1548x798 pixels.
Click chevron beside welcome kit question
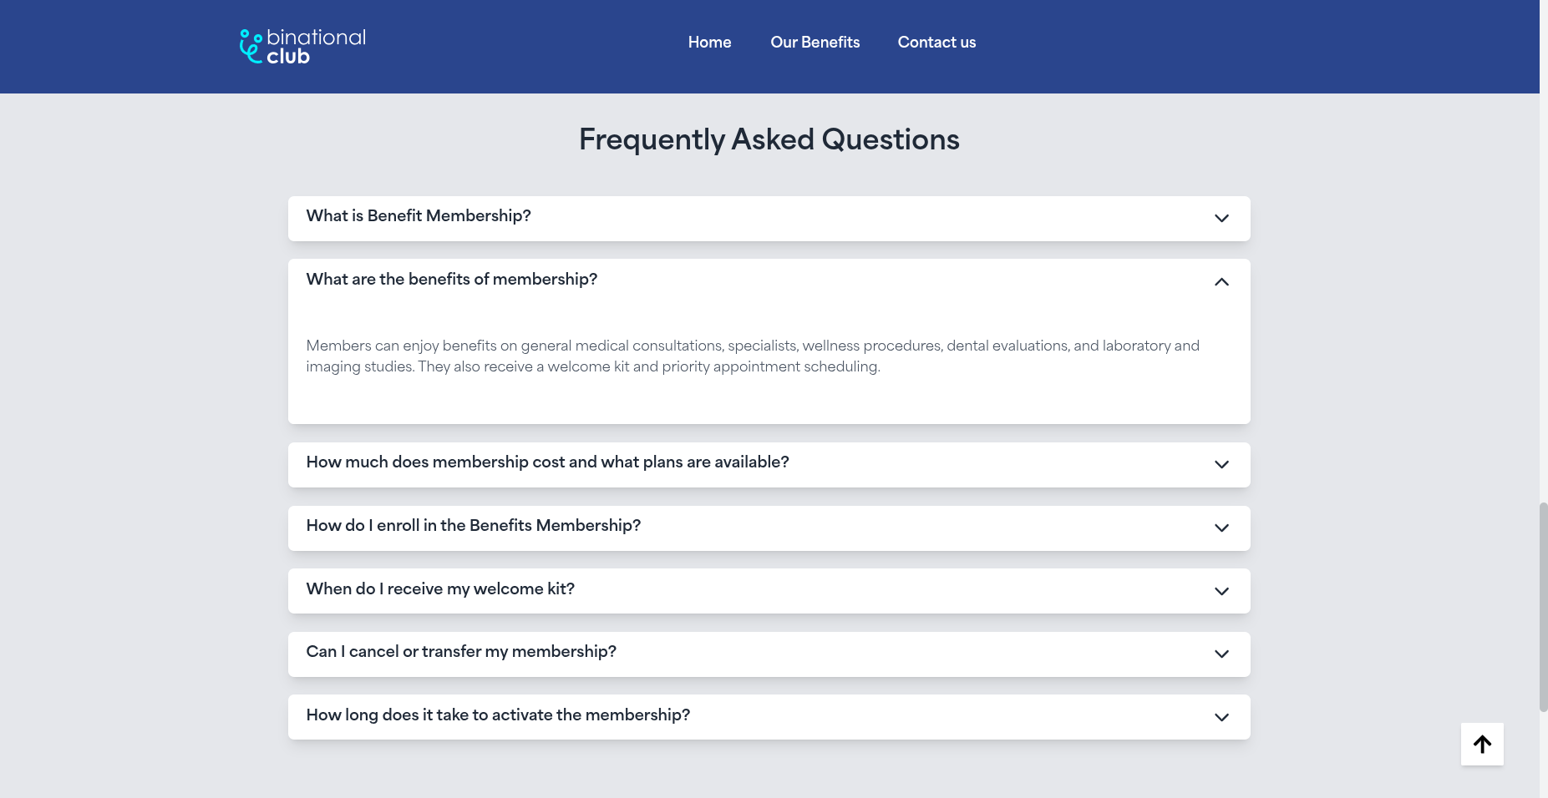pos(1221,592)
